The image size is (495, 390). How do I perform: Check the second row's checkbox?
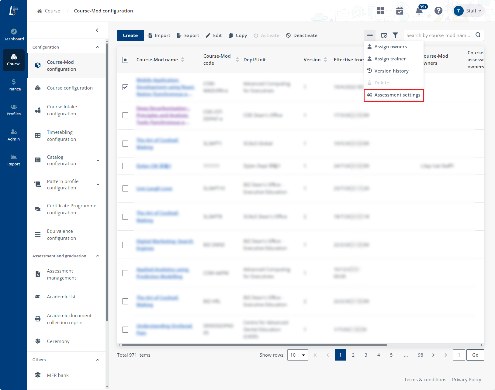125,115
